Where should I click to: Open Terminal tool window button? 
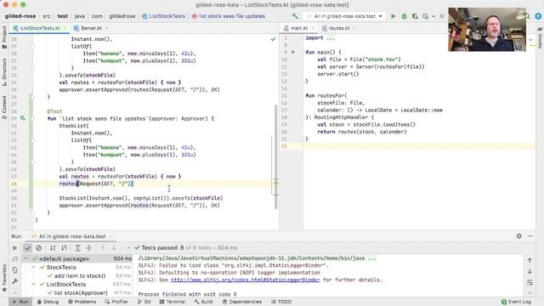(x=173, y=302)
